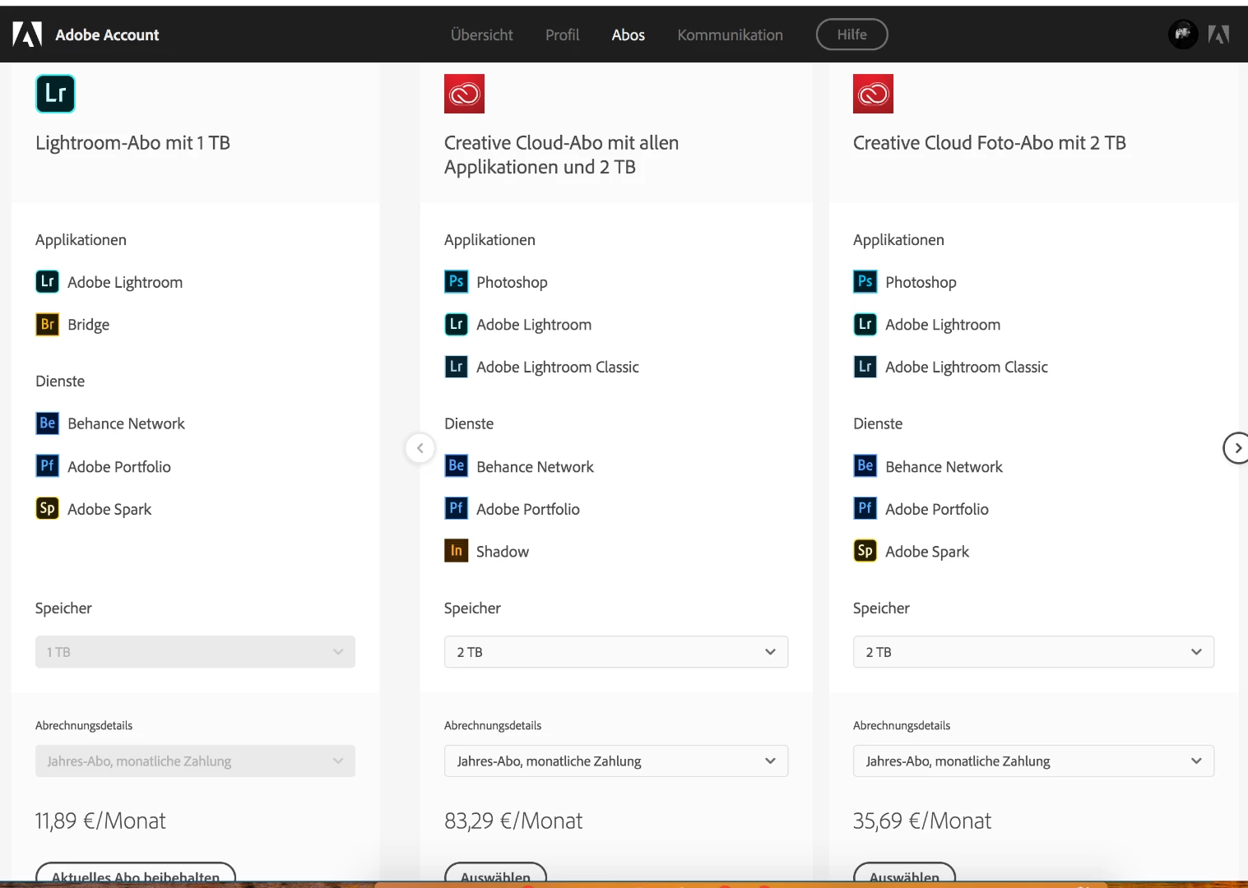The width and height of the screenshot is (1248, 888).
Task: Open all-apps plan 2 TB storage dropdown
Action: (616, 652)
